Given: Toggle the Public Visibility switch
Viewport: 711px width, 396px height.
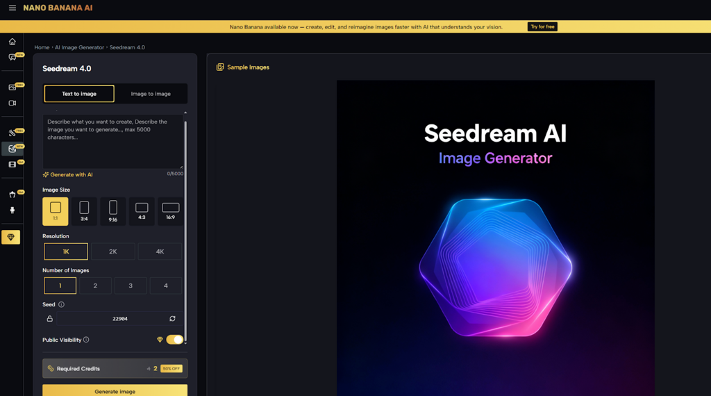Looking at the screenshot, I should pos(174,340).
